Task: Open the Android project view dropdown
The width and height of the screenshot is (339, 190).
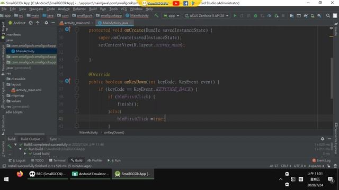Action: (x=17, y=23)
